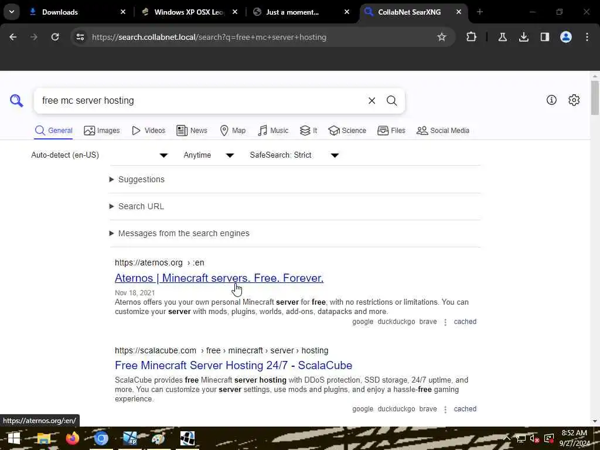The height and width of the screenshot is (450, 600).
Task: Switch to the Windows XP OSX Leo tab
Action: point(189,12)
